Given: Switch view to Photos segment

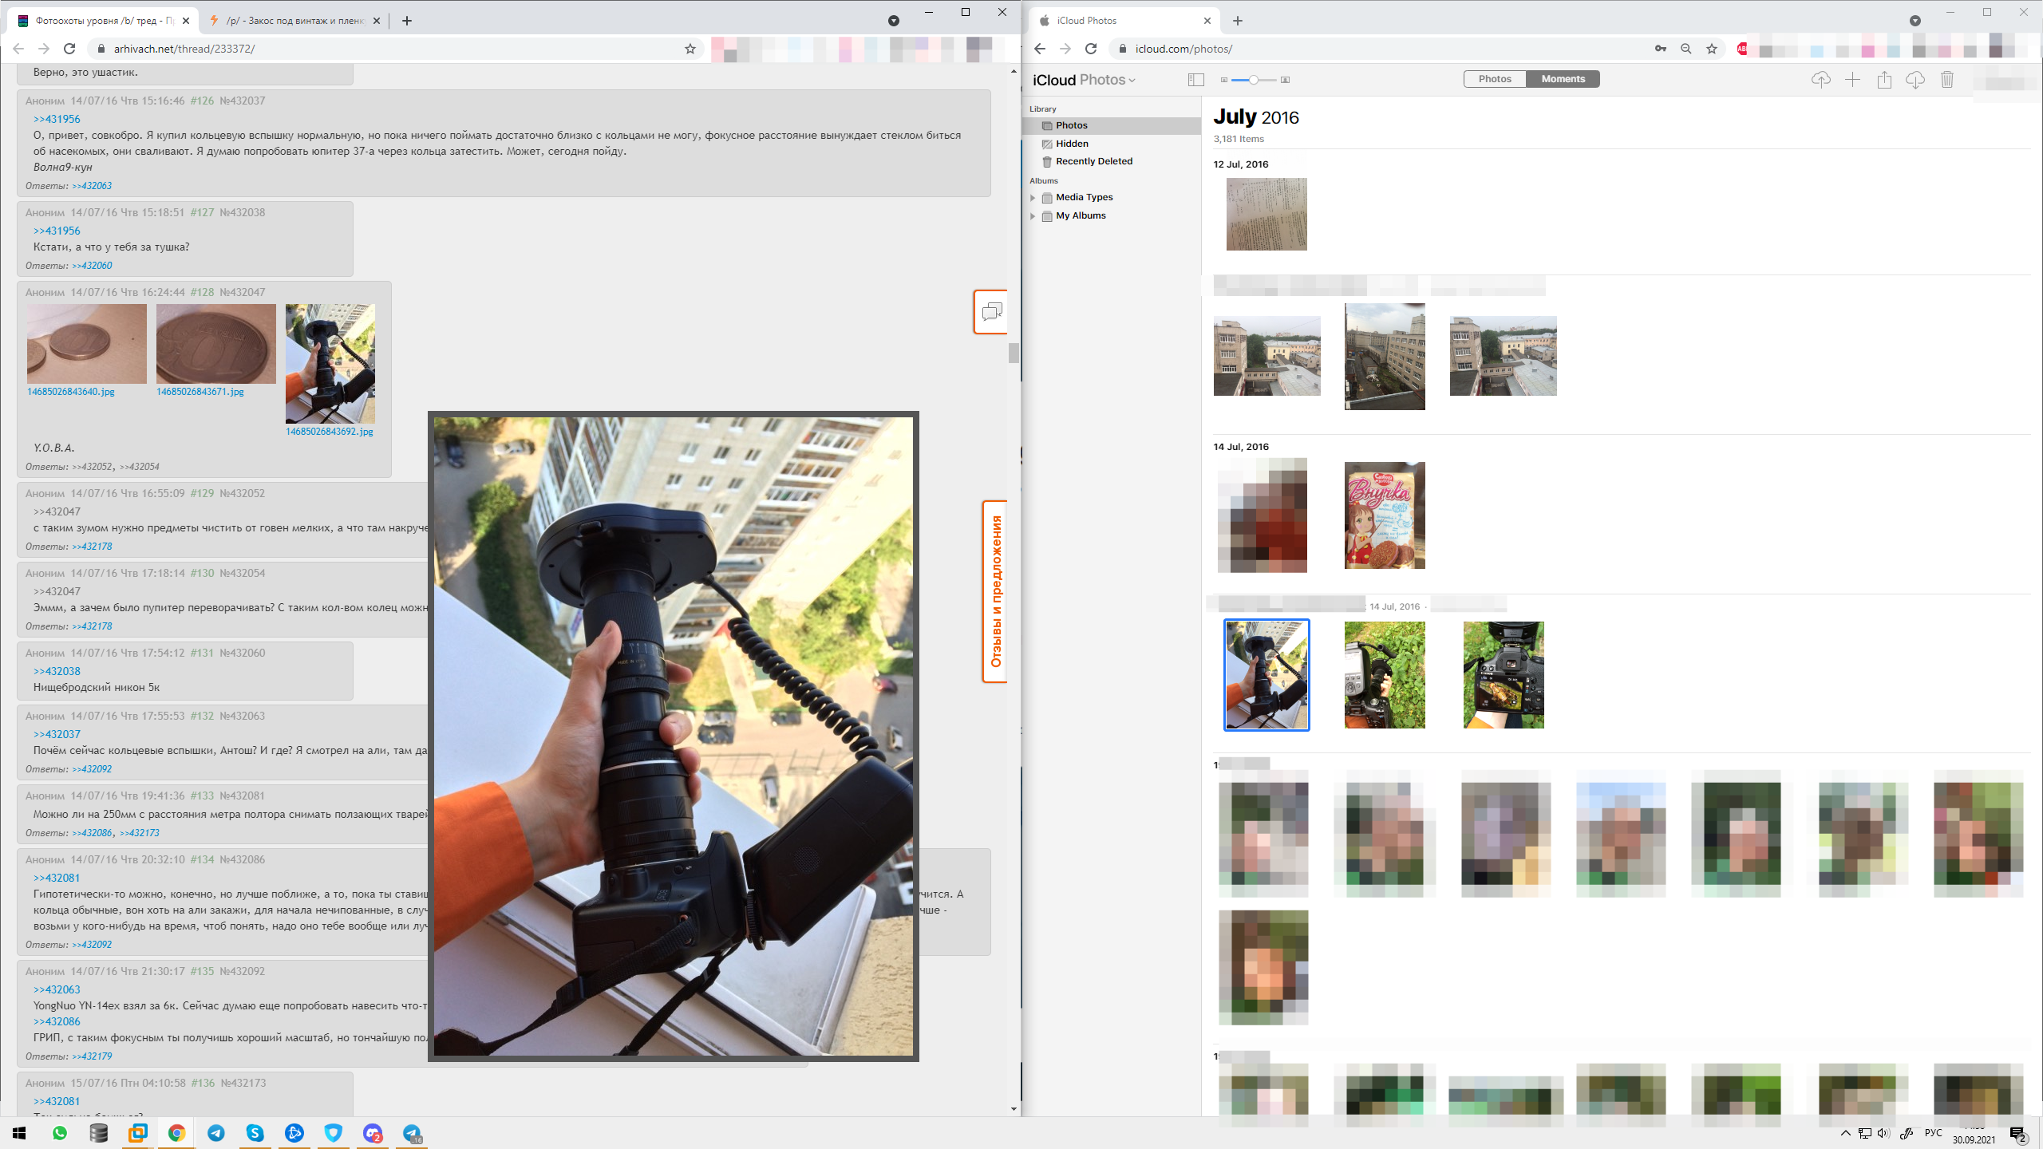Looking at the screenshot, I should pyautogui.click(x=1495, y=79).
